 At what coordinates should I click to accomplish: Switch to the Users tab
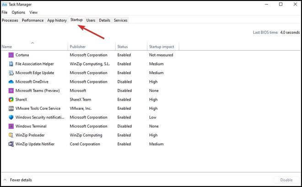point(91,20)
